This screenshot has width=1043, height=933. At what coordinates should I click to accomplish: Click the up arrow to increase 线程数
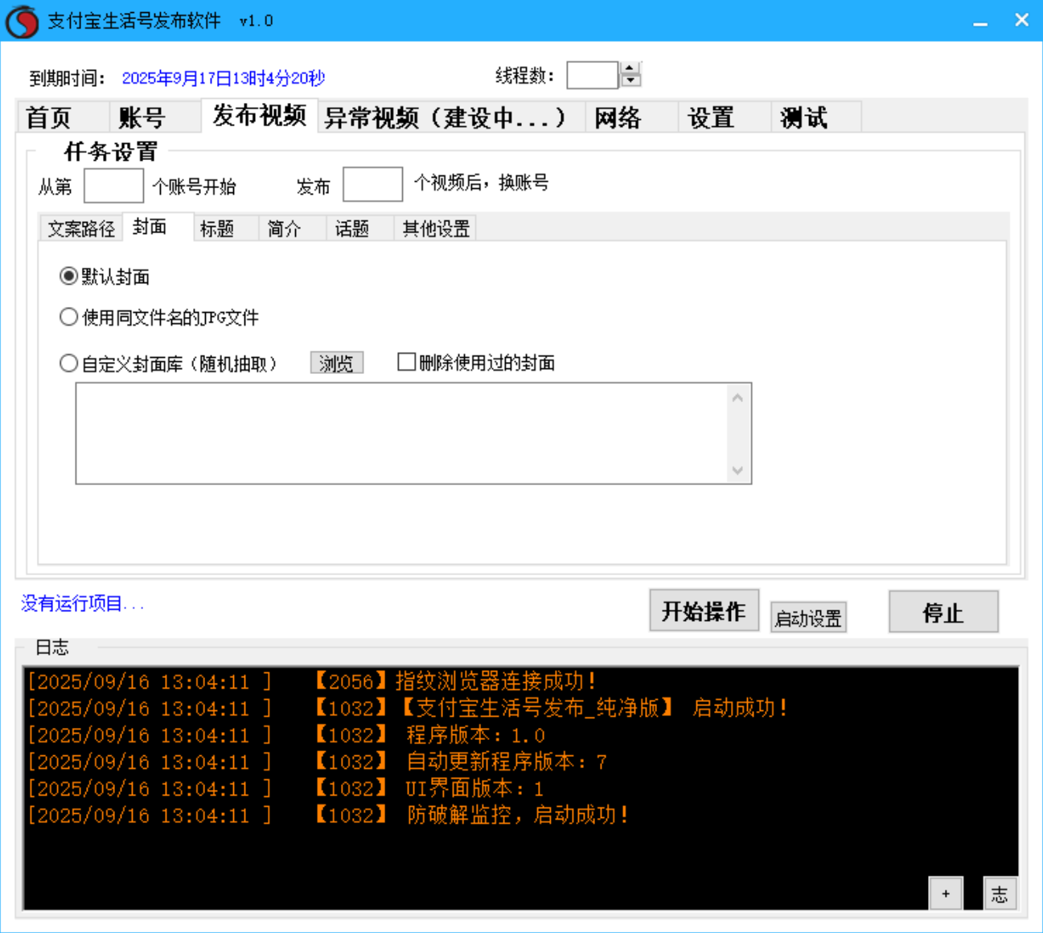629,68
